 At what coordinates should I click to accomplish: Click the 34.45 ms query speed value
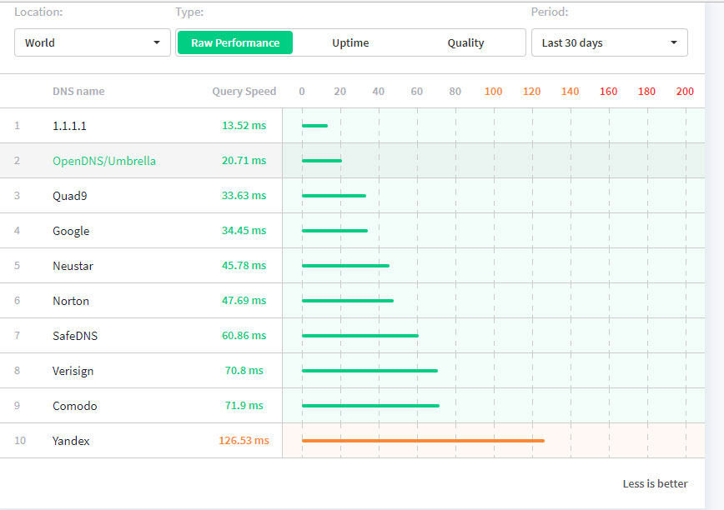click(x=244, y=231)
